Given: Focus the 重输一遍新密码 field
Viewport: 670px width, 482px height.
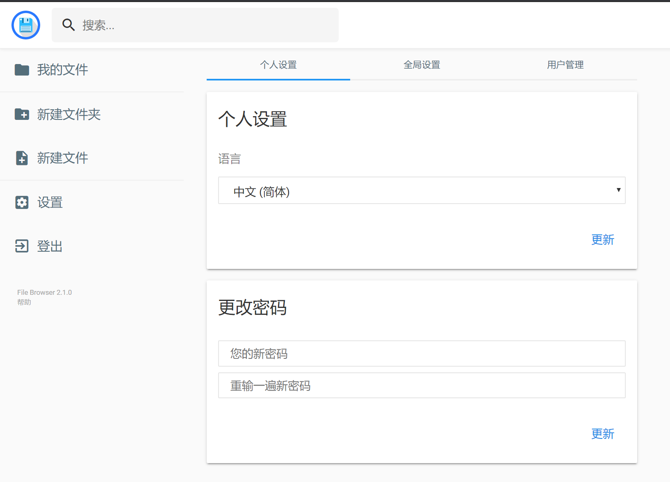Looking at the screenshot, I should tap(422, 386).
